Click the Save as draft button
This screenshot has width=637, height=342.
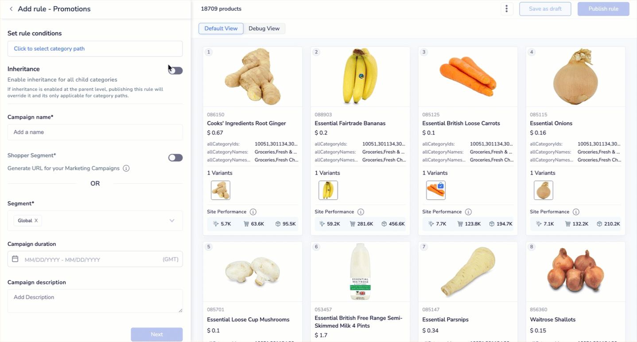(545, 9)
